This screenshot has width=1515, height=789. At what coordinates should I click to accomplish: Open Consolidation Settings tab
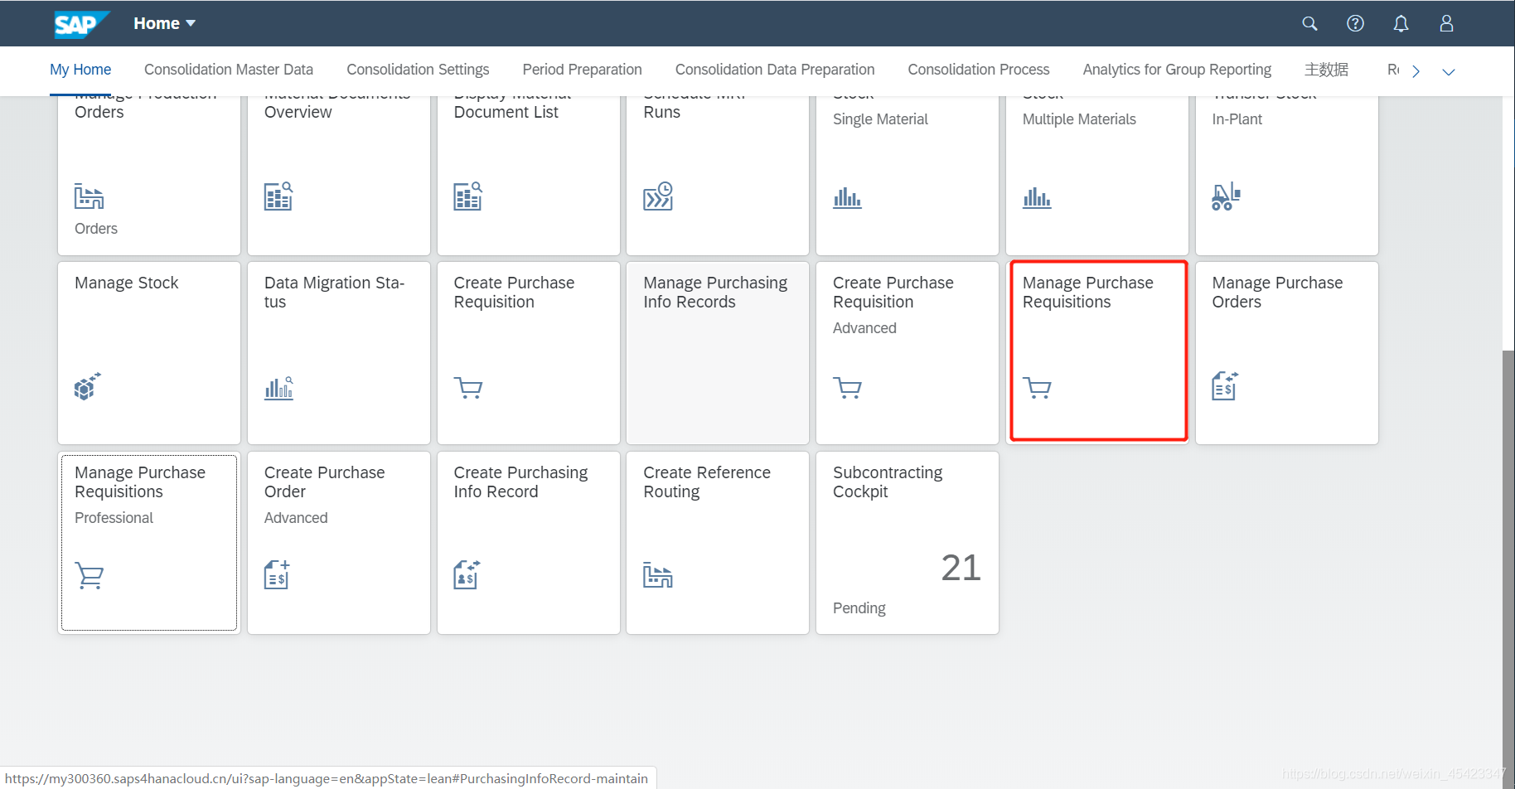click(418, 70)
